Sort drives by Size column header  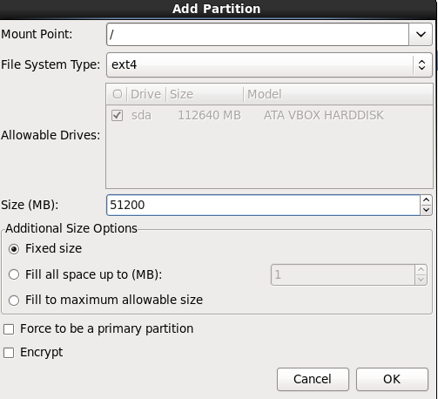(205, 94)
